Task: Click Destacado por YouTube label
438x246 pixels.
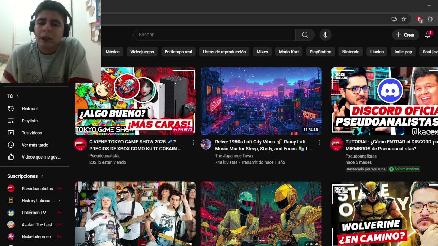Action: (366, 169)
